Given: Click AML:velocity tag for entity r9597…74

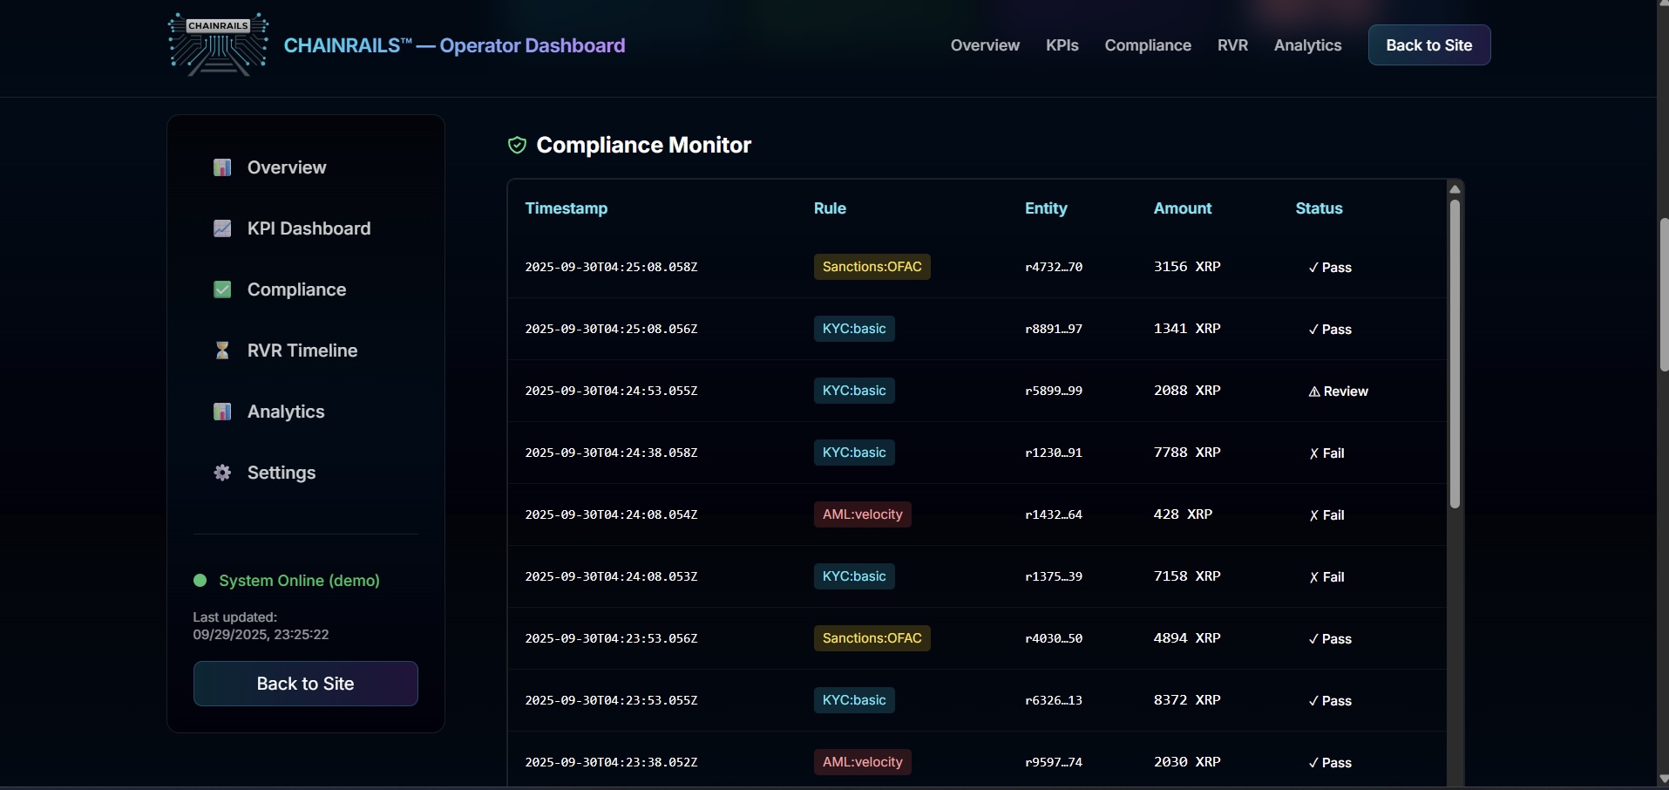Looking at the screenshot, I should (x=863, y=762).
